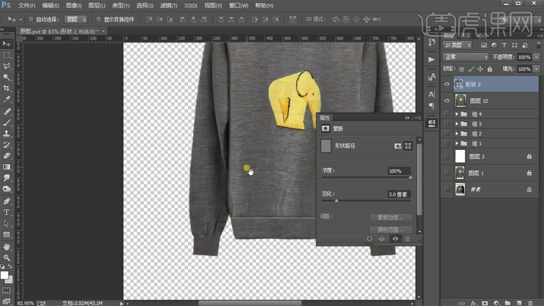Select vector mask icon in Properties panel

(x=408, y=146)
